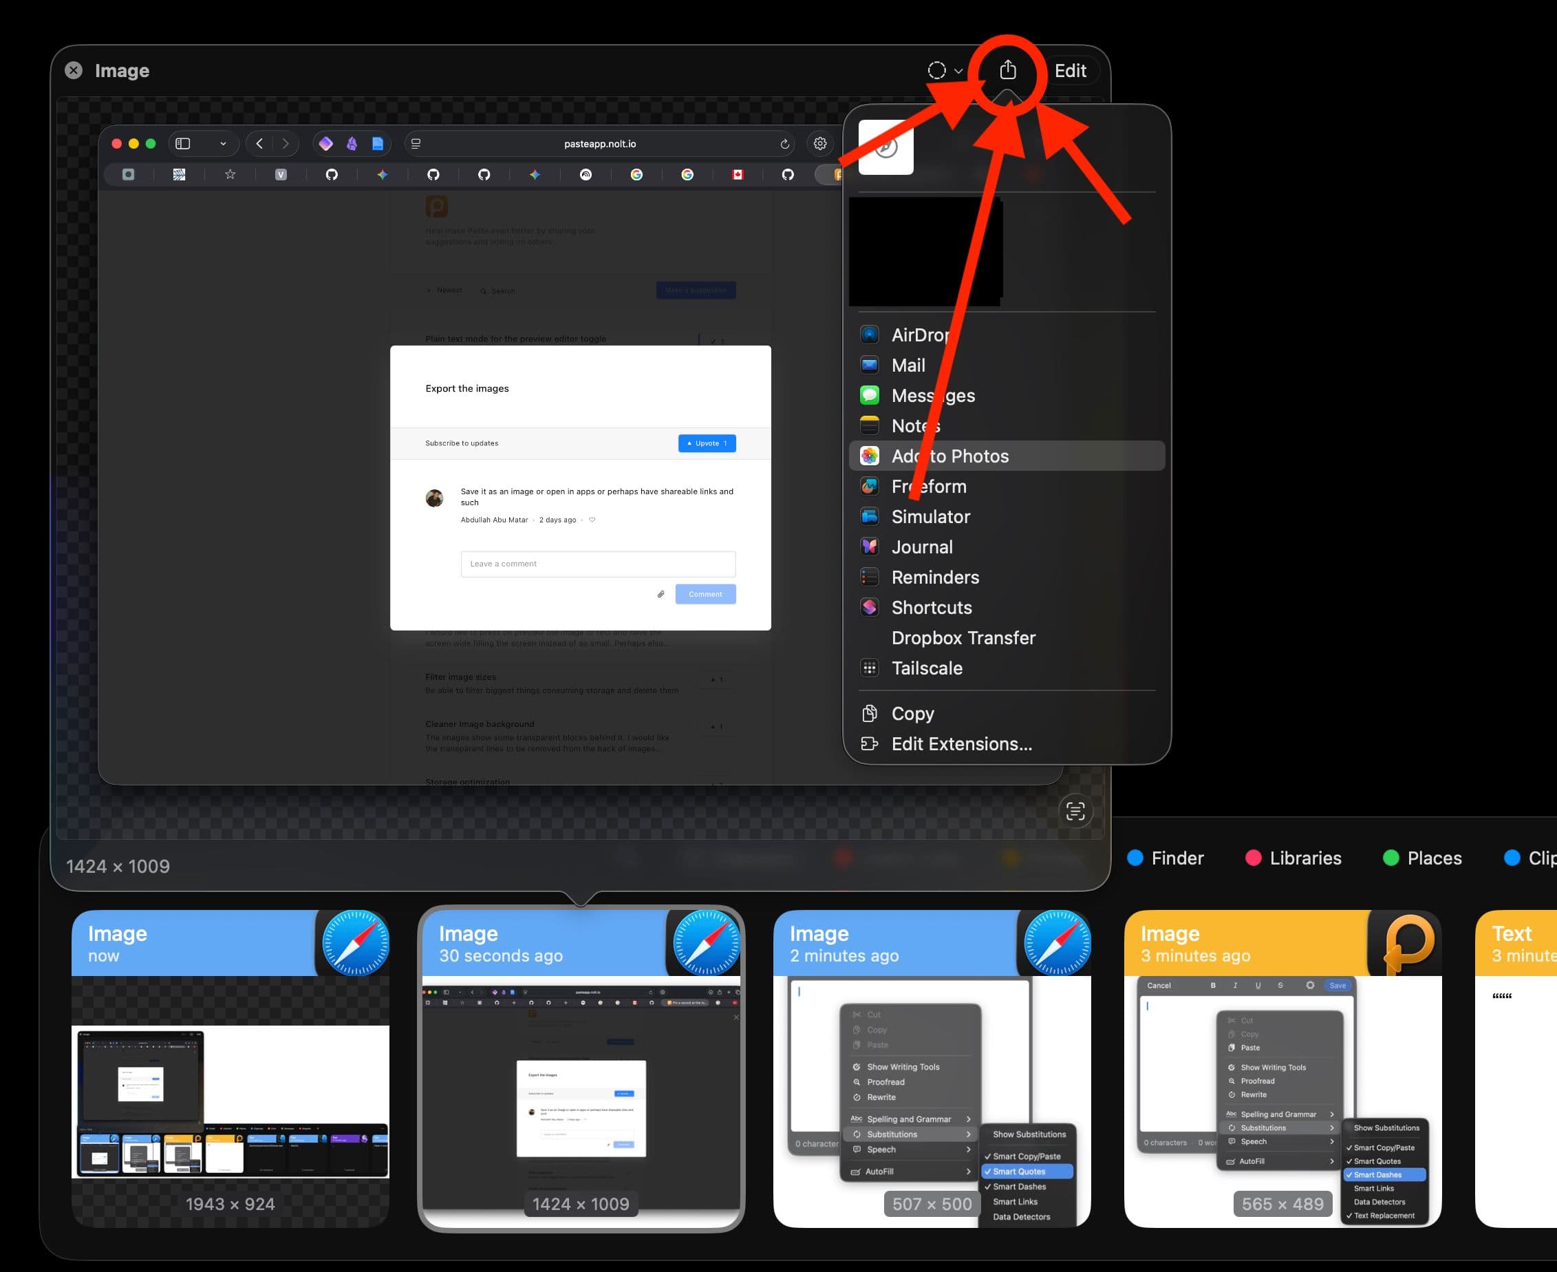
Task: Click the Safari thumbnail atop the share menu
Action: point(885,147)
